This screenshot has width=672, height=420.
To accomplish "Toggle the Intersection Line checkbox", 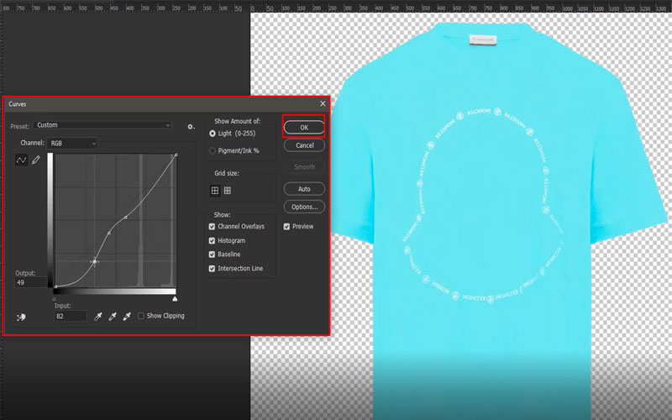I will click(x=212, y=269).
